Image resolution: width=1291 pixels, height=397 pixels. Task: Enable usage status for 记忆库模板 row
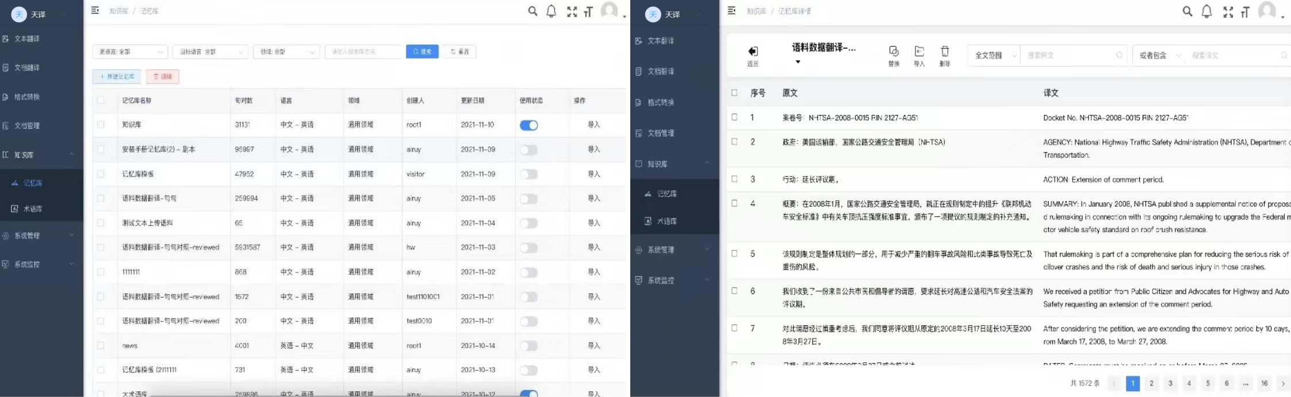pyautogui.click(x=528, y=174)
